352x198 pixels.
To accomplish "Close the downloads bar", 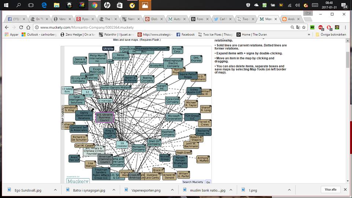I will [x=345, y=190].
